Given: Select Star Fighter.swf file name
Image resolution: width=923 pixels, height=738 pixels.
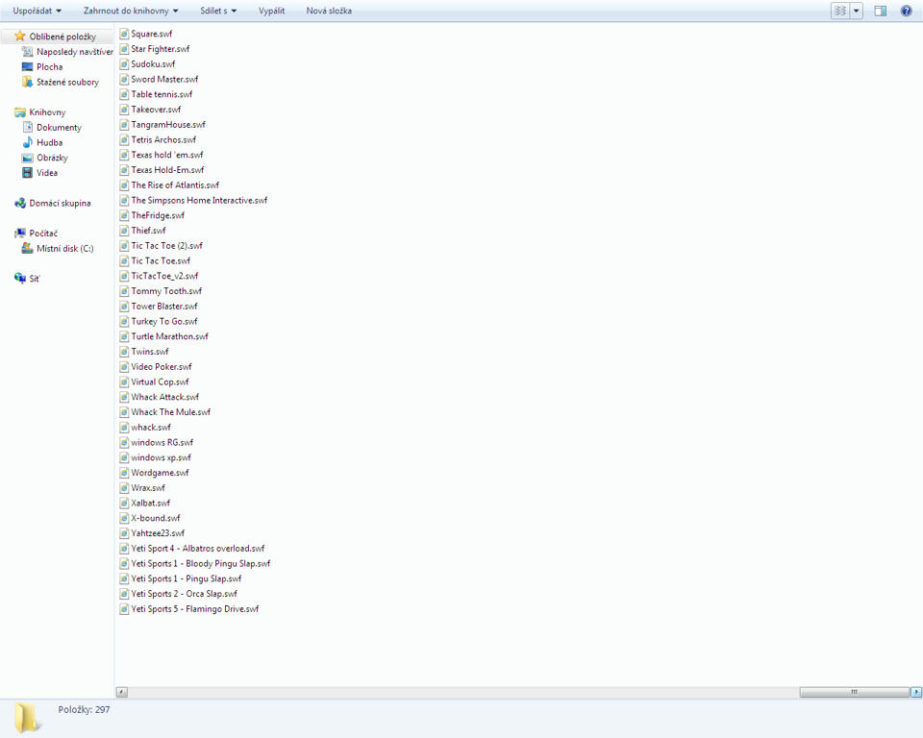Looking at the screenshot, I should tap(161, 49).
